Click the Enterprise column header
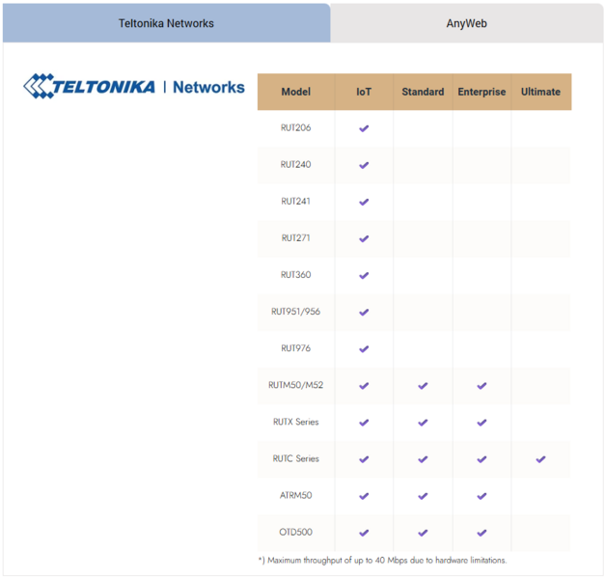Screen dimensions: 605x578 [481, 92]
